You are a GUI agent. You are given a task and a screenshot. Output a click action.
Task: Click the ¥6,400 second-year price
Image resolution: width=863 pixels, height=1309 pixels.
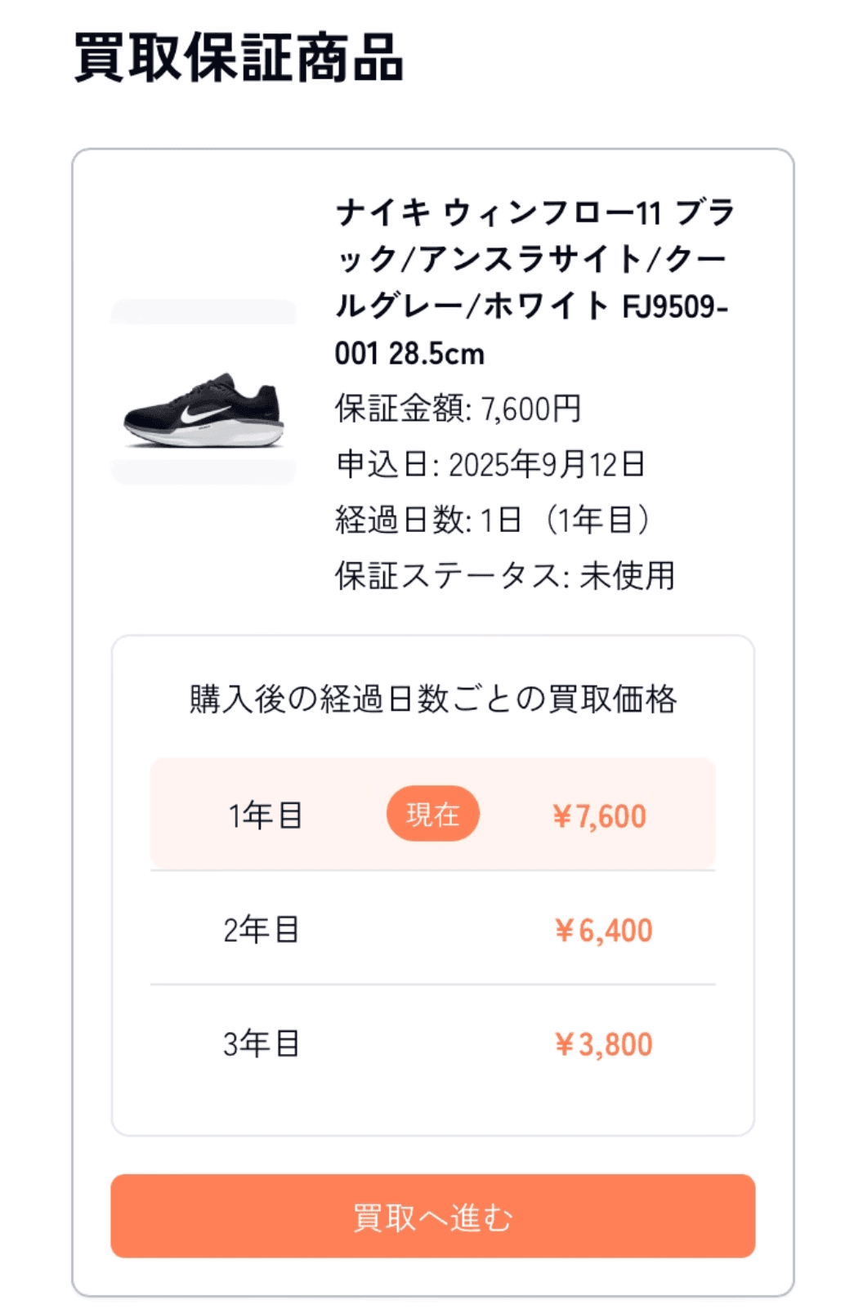pyautogui.click(x=603, y=931)
